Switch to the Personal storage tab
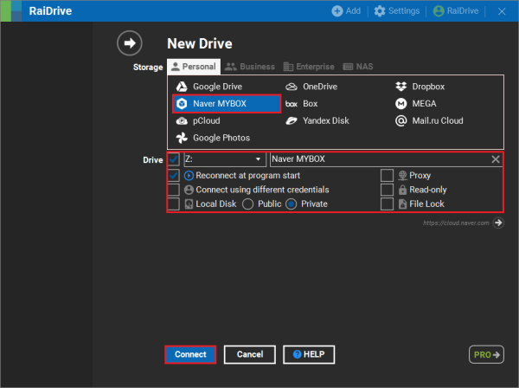This screenshot has width=519, height=388. pyautogui.click(x=194, y=67)
